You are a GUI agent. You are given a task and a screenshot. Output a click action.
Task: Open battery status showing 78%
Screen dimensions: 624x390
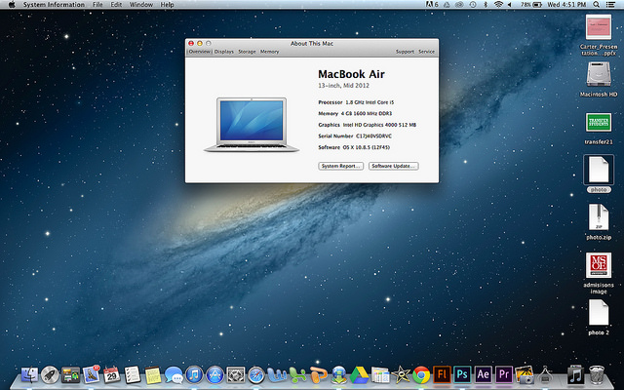click(x=531, y=5)
